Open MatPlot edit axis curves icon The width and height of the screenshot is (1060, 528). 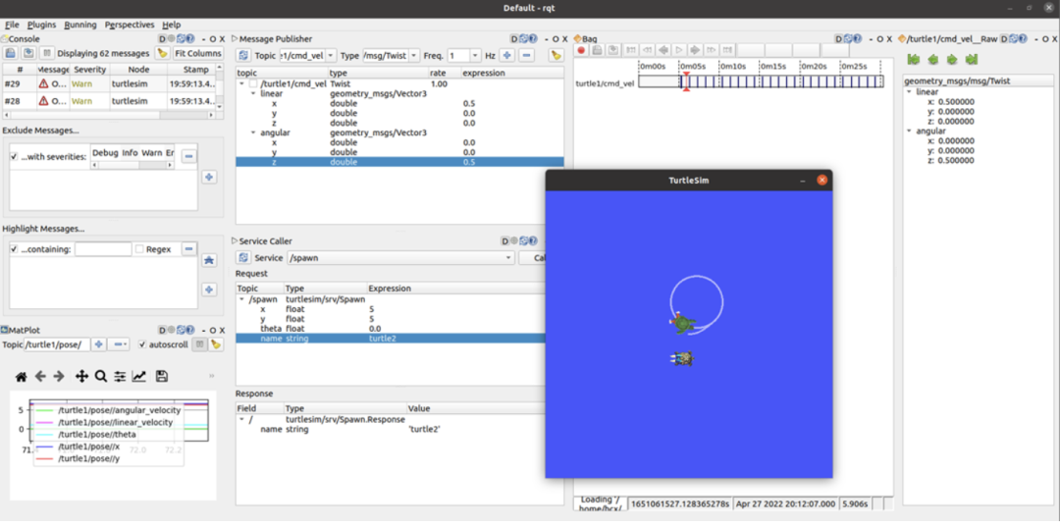click(x=139, y=377)
